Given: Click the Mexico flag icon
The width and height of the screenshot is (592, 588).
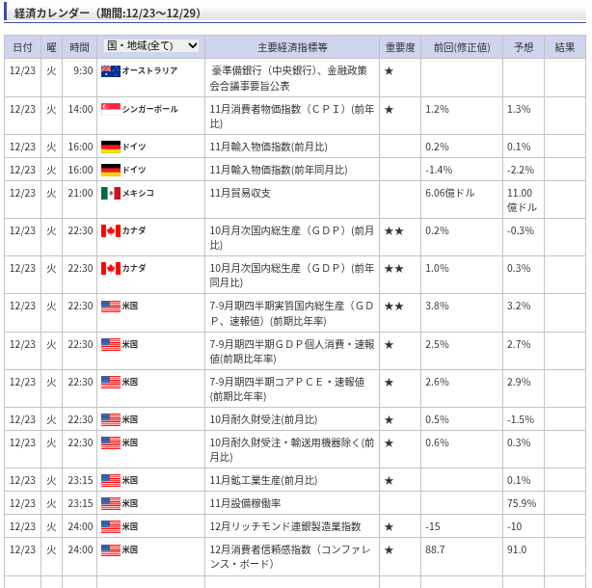Looking at the screenshot, I should (111, 193).
